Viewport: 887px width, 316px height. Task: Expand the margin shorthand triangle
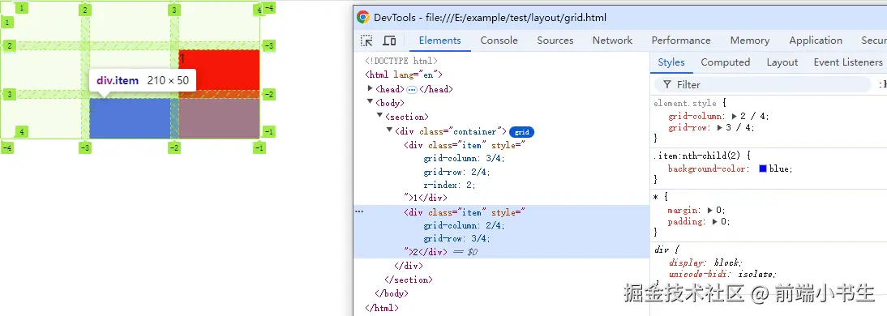pos(710,211)
